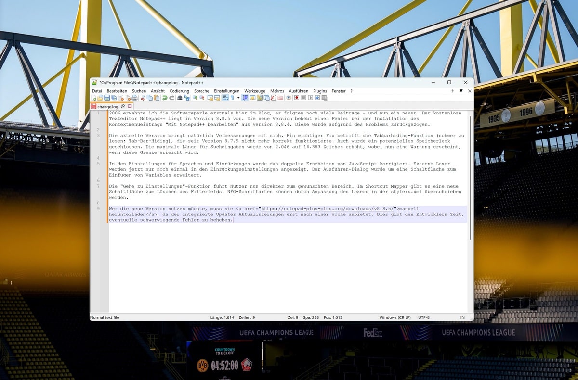The image size is (578, 380).
Task: Open the Einstellungen menu
Action: tap(226, 91)
